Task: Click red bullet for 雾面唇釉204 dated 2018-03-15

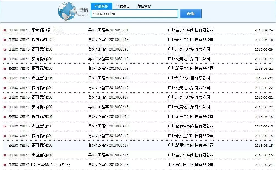Action: click(5, 136)
